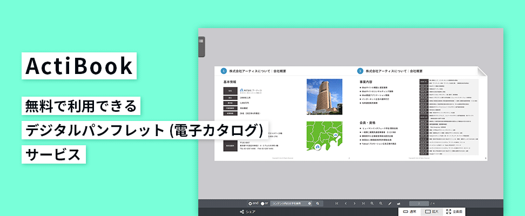Click the 無料で利用できる text label
525x216 pixels.
click(81, 106)
